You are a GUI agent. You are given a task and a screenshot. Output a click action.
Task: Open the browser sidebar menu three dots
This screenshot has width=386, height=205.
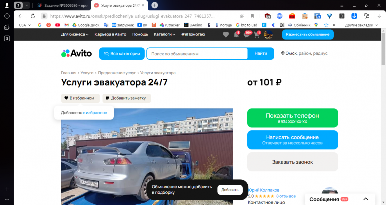[x=7, y=199]
